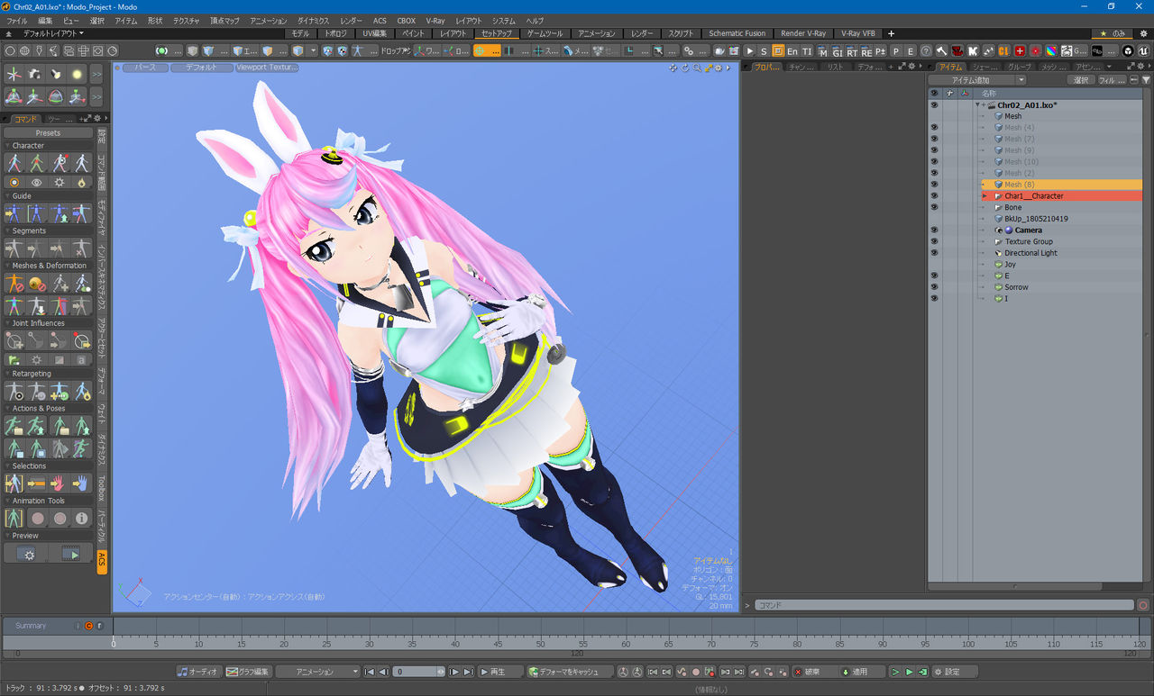Image resolution: width=1154 pixels, height=696 pixels.
Task: Toggle visibility of Mesh (7)
Action: (x=934, y=139)
